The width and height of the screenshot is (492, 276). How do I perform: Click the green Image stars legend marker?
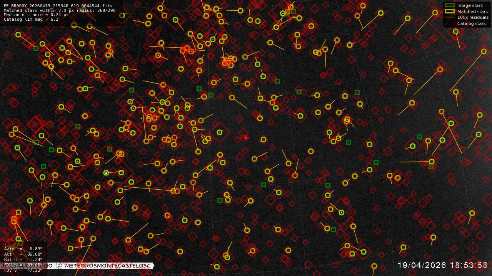click(x=450, y=5)
